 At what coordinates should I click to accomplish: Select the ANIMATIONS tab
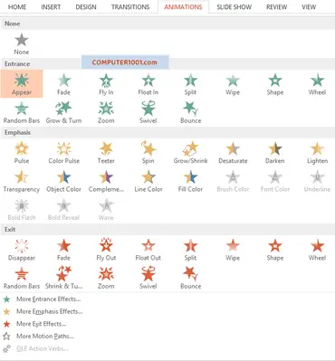[x=183, y=7]
